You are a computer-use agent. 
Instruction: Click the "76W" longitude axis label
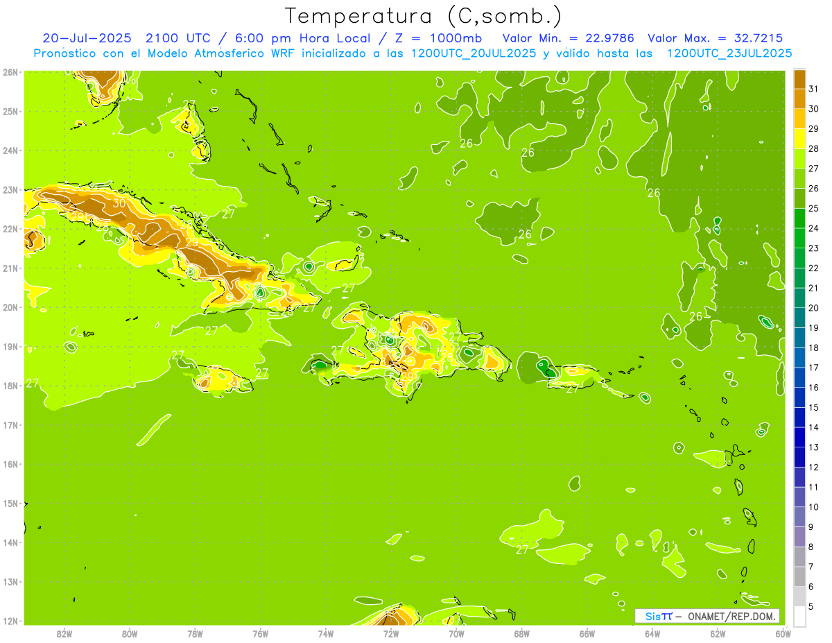(261, 633)
